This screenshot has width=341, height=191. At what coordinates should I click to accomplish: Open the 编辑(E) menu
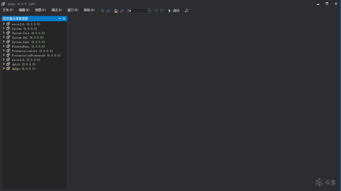(24, 10)
